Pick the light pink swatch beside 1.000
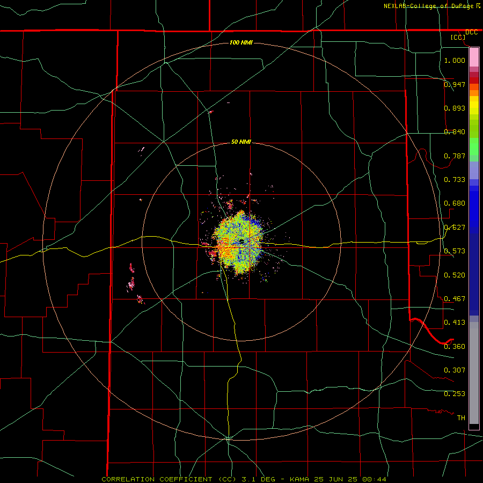 [474, 57]
